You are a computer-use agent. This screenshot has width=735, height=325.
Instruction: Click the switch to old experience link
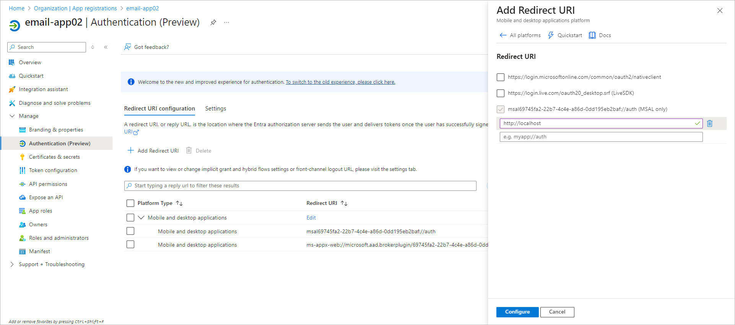(x=340, y=82)
